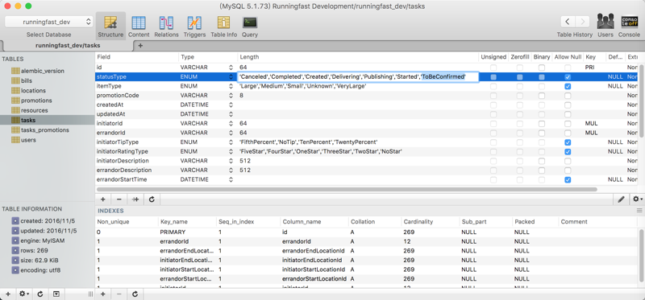Open Type dropdown for createdAt field
Viewport: 645px width, 300px height.
(x=231, y=105)
